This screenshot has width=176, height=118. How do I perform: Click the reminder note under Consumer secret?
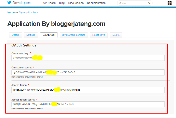(x=27, y=77)
